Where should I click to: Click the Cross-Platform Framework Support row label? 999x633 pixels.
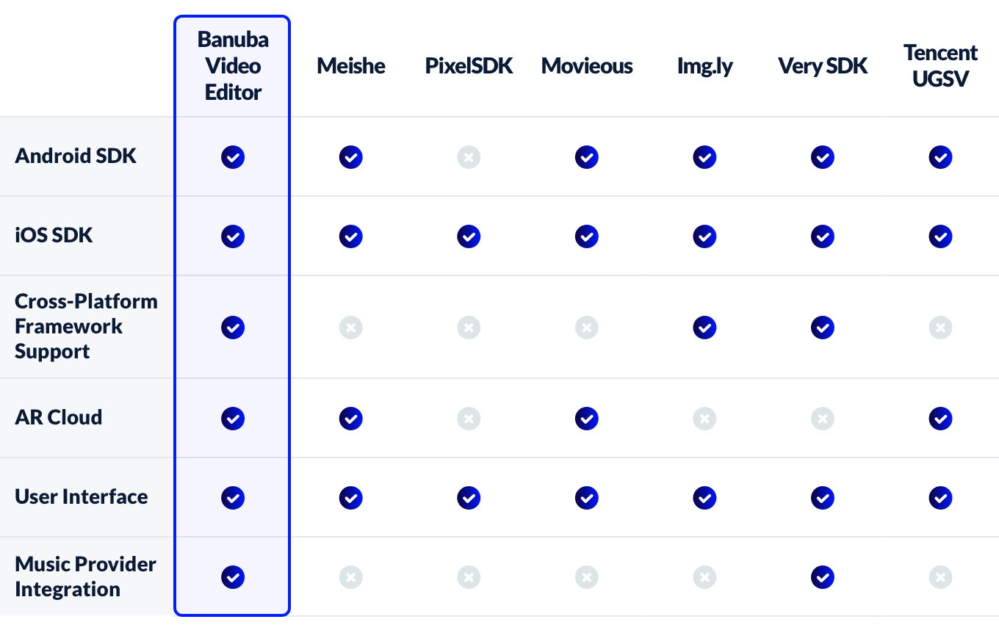(x=86, y=326)
